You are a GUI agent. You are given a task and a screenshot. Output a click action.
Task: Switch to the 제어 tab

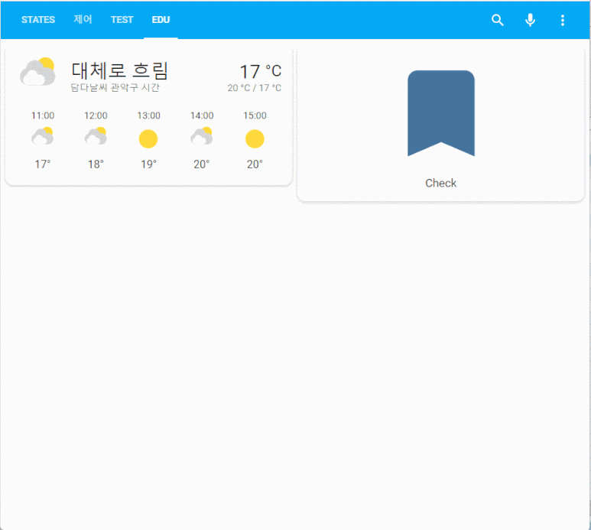coord(83,19)
